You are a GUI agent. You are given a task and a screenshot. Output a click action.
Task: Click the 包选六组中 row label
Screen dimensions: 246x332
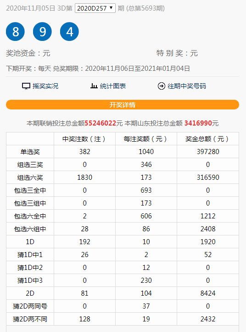[x=30, y=229]
